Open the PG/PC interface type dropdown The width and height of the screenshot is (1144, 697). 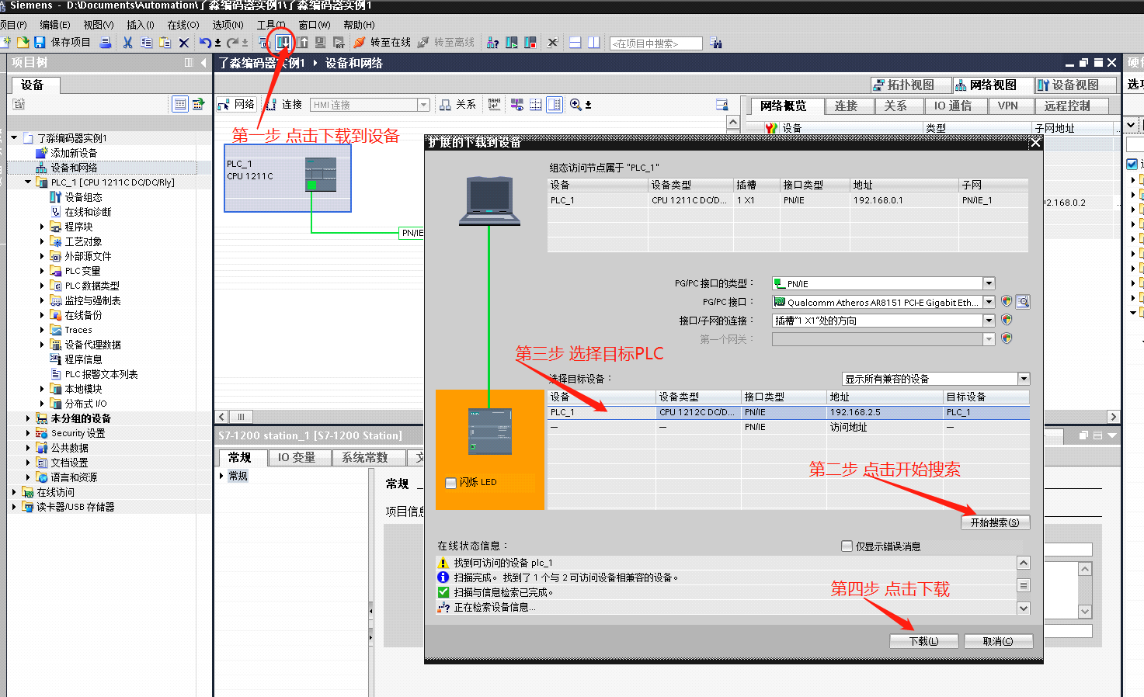click(x=989, y=283)
